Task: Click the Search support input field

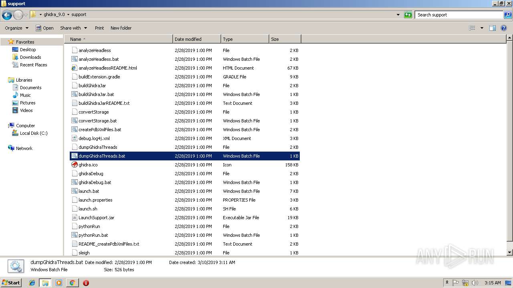Action: 459,15
